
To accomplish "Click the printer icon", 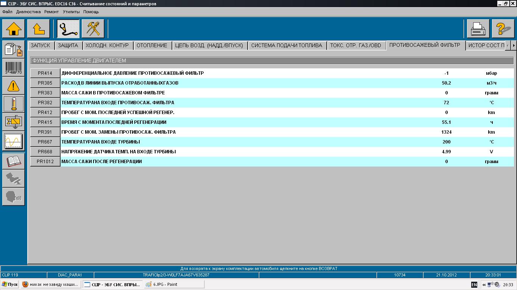I will [478, 29].
